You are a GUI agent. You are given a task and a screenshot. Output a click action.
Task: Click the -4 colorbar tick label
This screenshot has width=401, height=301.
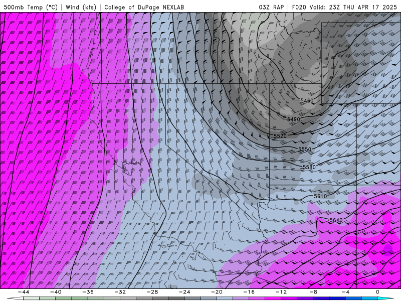345,292
